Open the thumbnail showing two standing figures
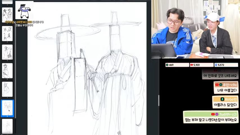 [7, 15]
